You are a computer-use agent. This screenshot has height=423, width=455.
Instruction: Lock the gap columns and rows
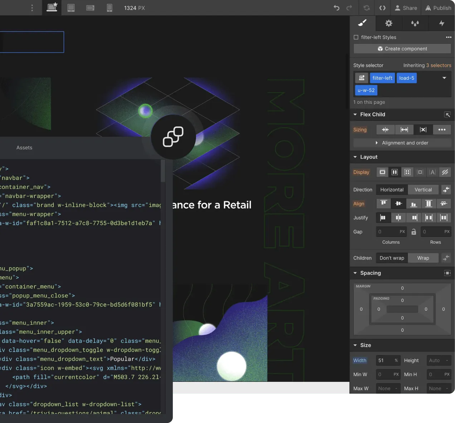414,232
